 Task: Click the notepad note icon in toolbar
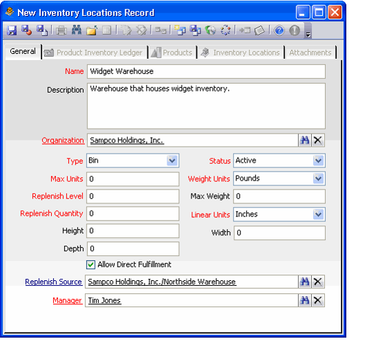point(259,30)
